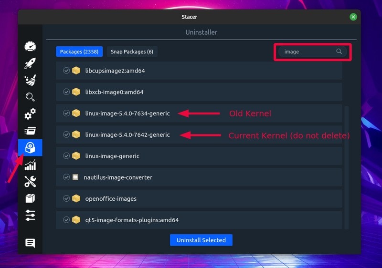This screenshot has height=268, width=382.
Task: Toggle checkbox for linux-image-5.4.0-7634-generic
Action: 66,113
